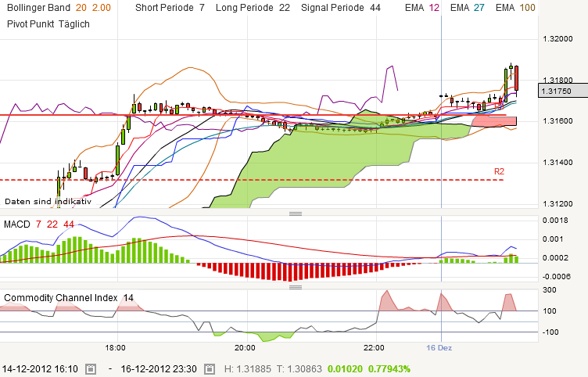Click the 22:00 time axis label
The image size is (588, 377).
coord(374,348)
